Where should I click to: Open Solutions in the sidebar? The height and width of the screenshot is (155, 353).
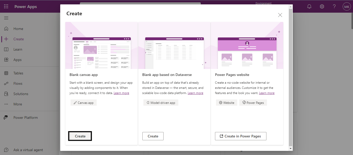pyautogui.click(x=21, y=94)
